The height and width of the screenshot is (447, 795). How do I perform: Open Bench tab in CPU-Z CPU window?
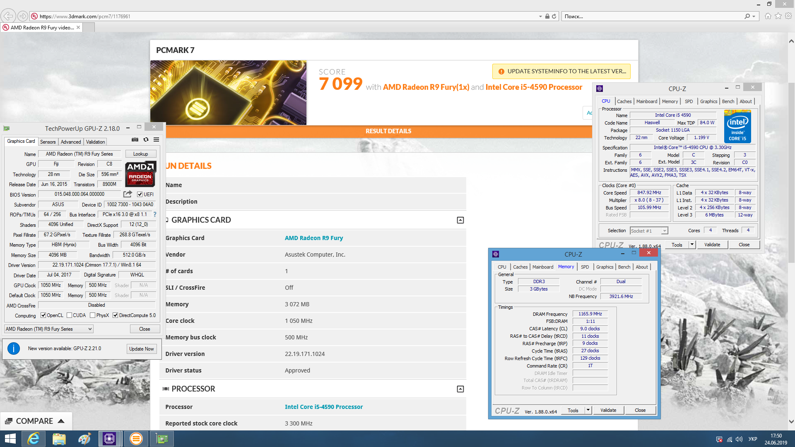[728, 101]
